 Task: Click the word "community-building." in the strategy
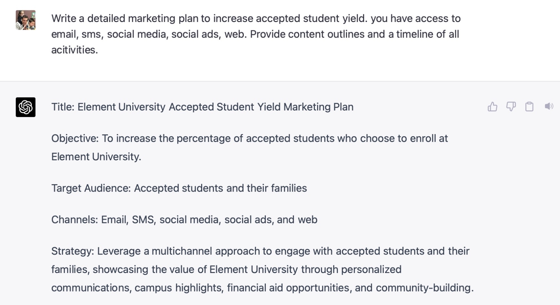click(425, 288)
